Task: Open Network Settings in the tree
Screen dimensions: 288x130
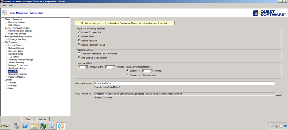Action: [16, 54]
